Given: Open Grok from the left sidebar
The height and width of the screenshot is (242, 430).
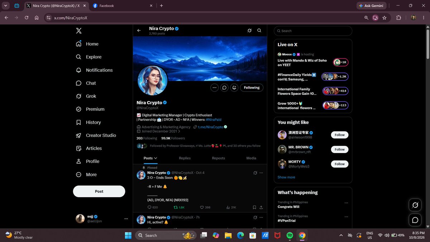Looking at the screenshot, I should 86,96.
